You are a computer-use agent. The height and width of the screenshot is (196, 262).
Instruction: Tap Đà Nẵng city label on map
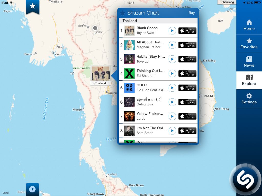209,61
